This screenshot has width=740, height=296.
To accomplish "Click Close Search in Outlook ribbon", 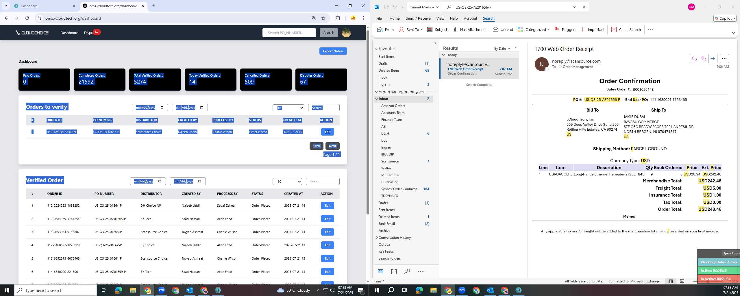I will [x=626, y=29].
